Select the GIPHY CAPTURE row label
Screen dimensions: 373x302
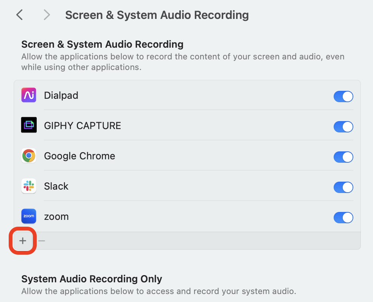(x=82, y=126)
